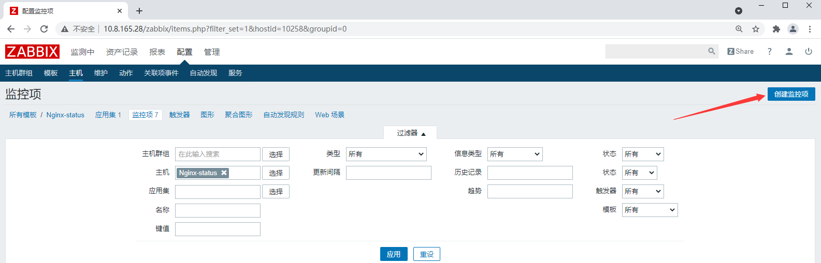Open the 模板 dropdown
Image resolution: width=821 pixels, height=263 pixels.
650,210
